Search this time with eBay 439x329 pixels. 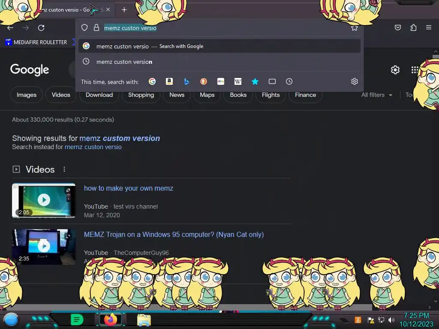point(221,81)
